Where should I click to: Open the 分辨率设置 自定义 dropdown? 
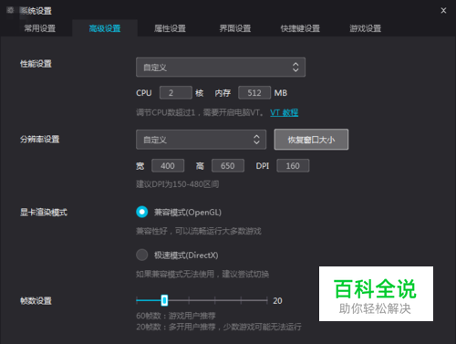click(202, 140)
